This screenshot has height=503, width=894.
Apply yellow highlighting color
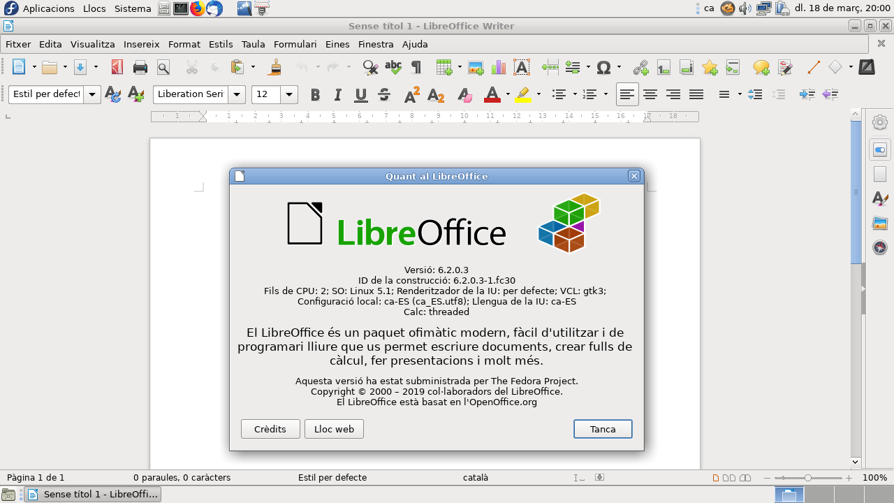click(x=523, y=94)
